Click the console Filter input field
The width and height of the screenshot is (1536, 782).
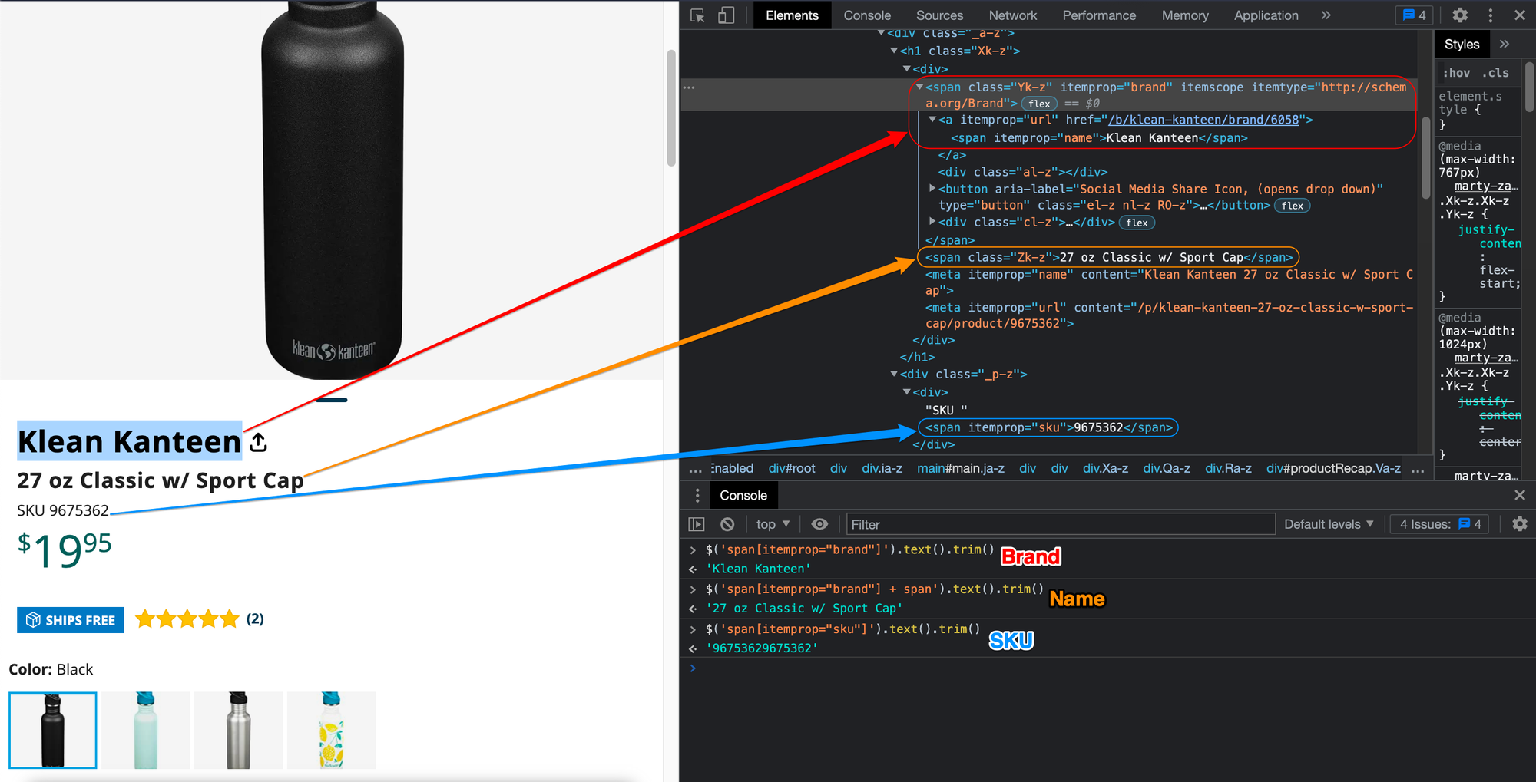[x=1060, y=524]
